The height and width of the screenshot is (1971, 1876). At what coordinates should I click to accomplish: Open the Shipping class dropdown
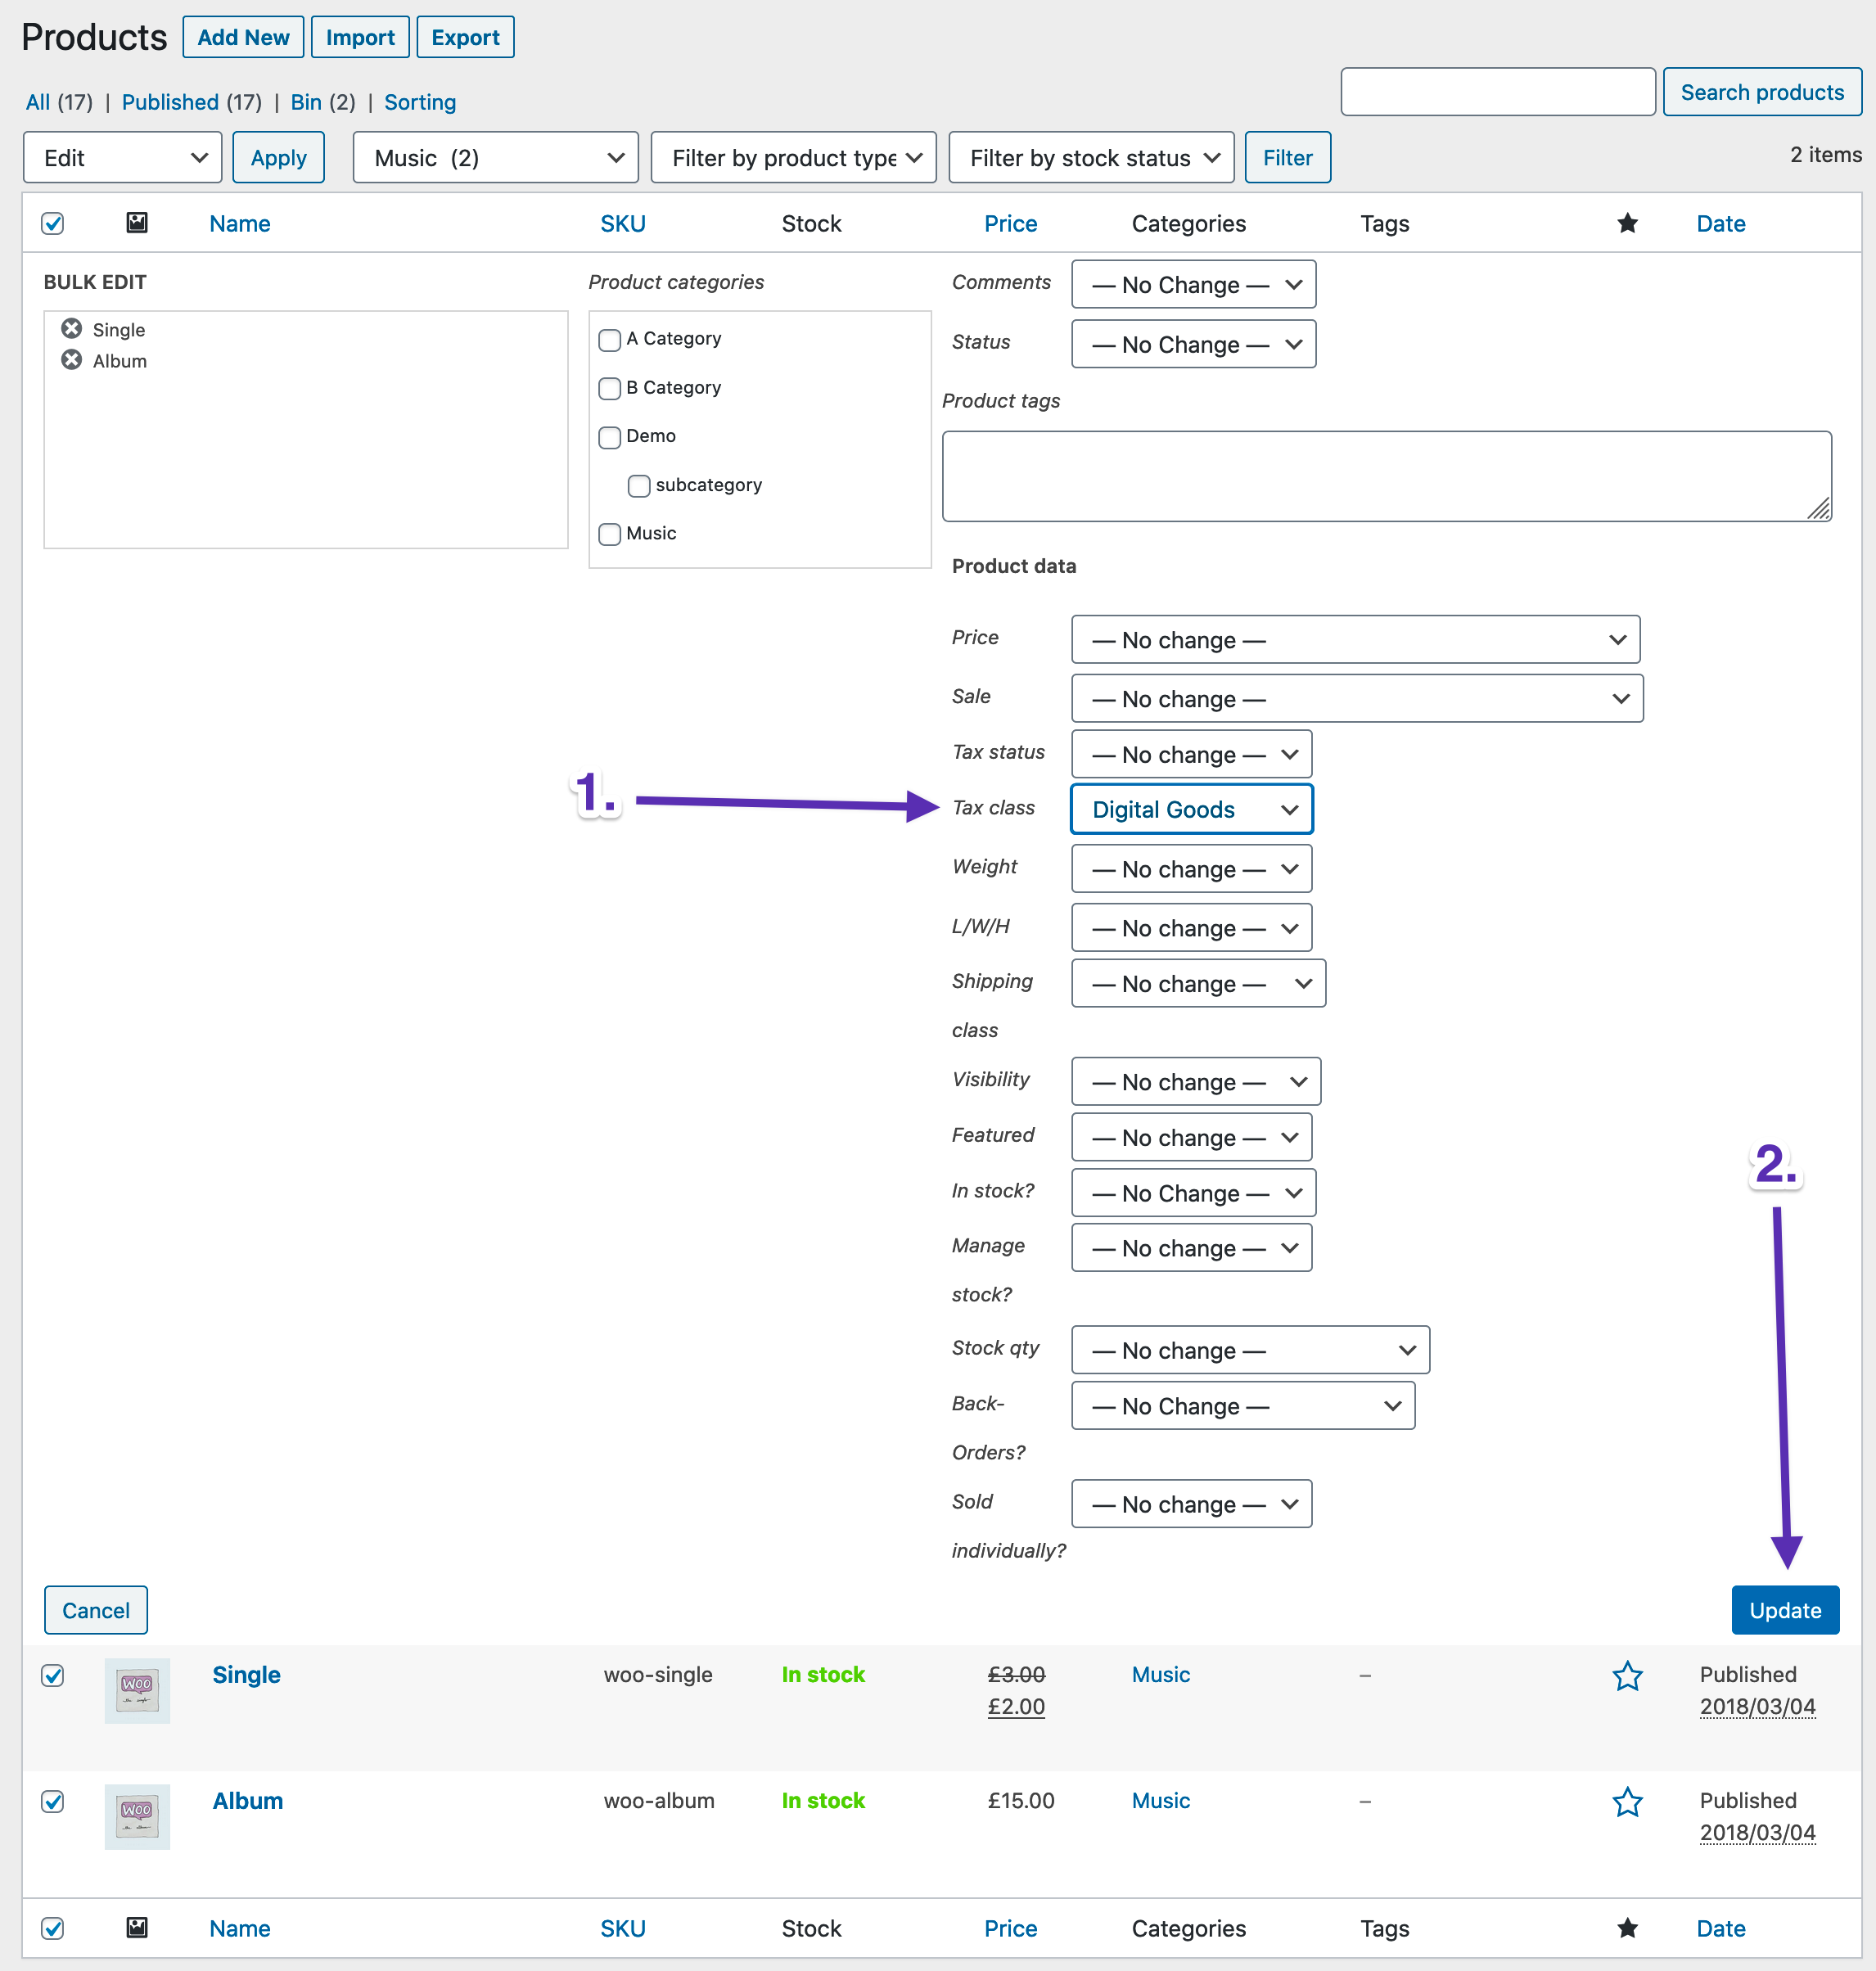coord(1198,984)
